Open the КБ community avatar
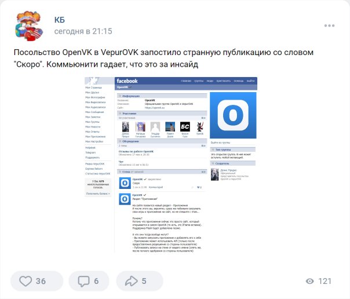350x299 pixels. click(x=29, y=25)
